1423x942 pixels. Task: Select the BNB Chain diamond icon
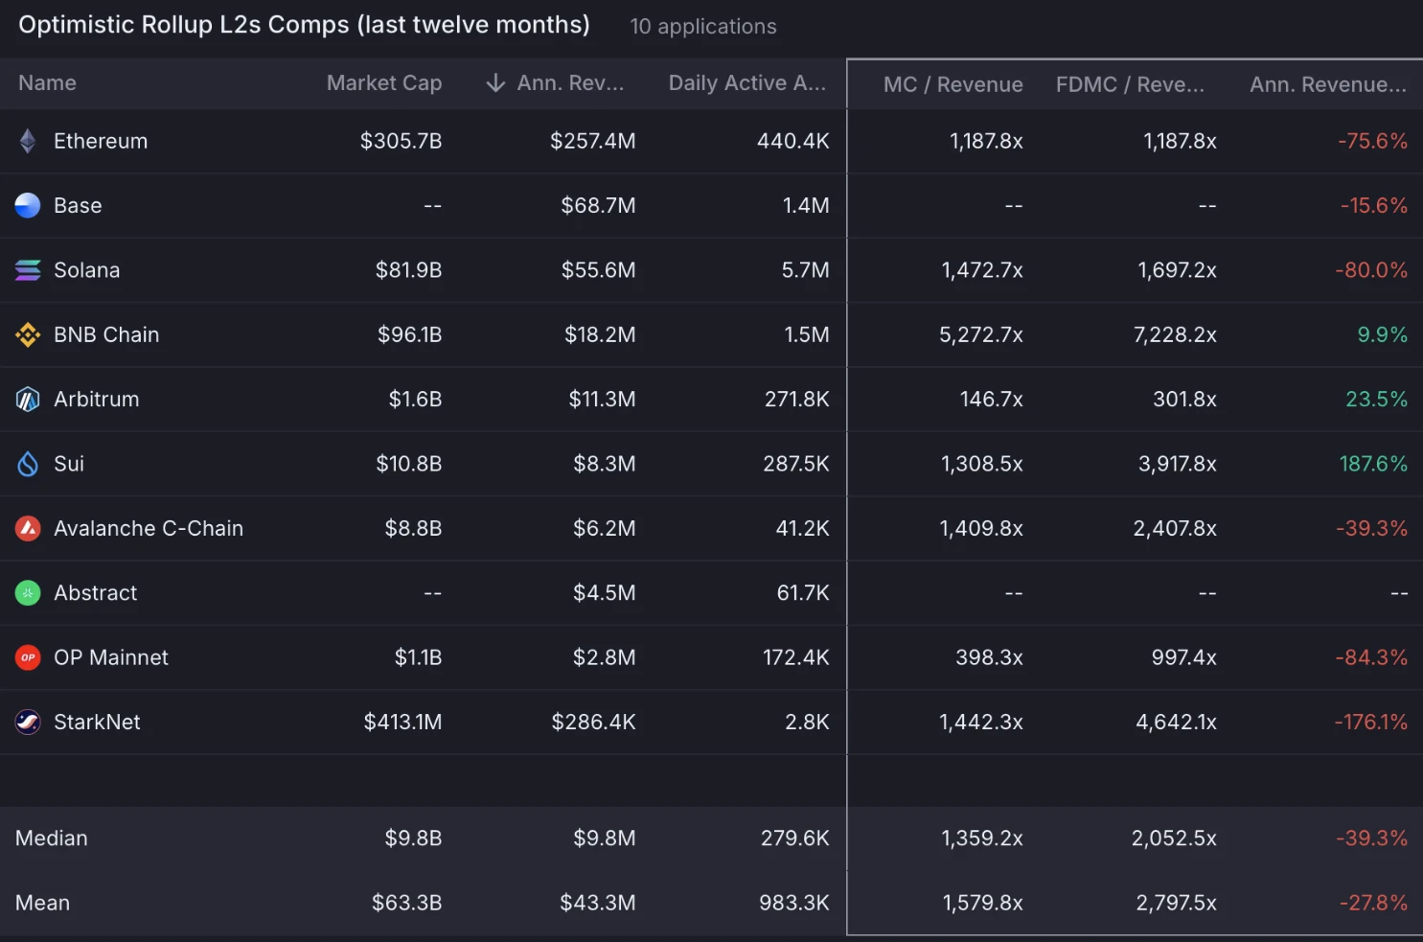pyautogui.click(x=28, y=334)
